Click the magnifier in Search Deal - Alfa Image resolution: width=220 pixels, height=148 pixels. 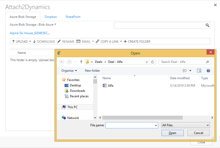tap(207, 62)
